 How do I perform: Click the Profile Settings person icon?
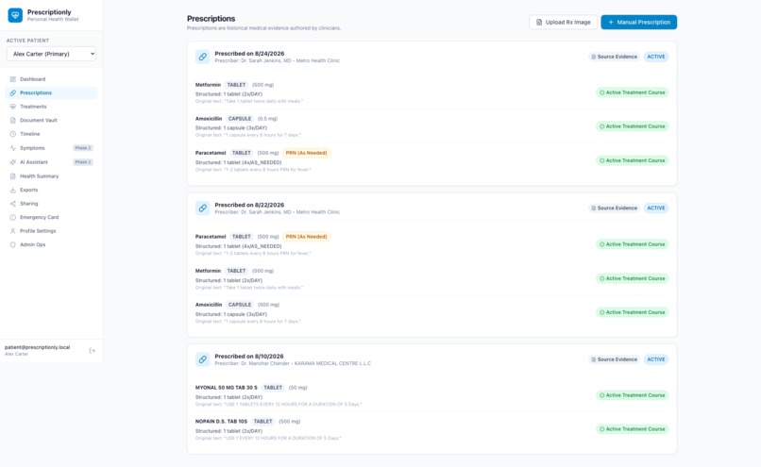(13, 231)
